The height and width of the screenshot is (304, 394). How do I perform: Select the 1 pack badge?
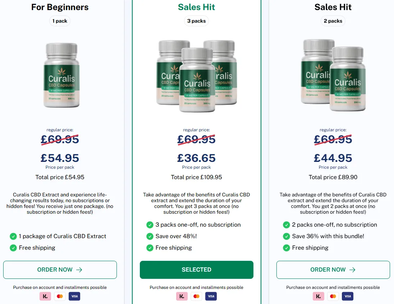(x=60, y=21)
